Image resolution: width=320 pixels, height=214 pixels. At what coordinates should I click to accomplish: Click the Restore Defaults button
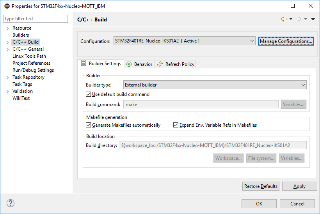261,186
